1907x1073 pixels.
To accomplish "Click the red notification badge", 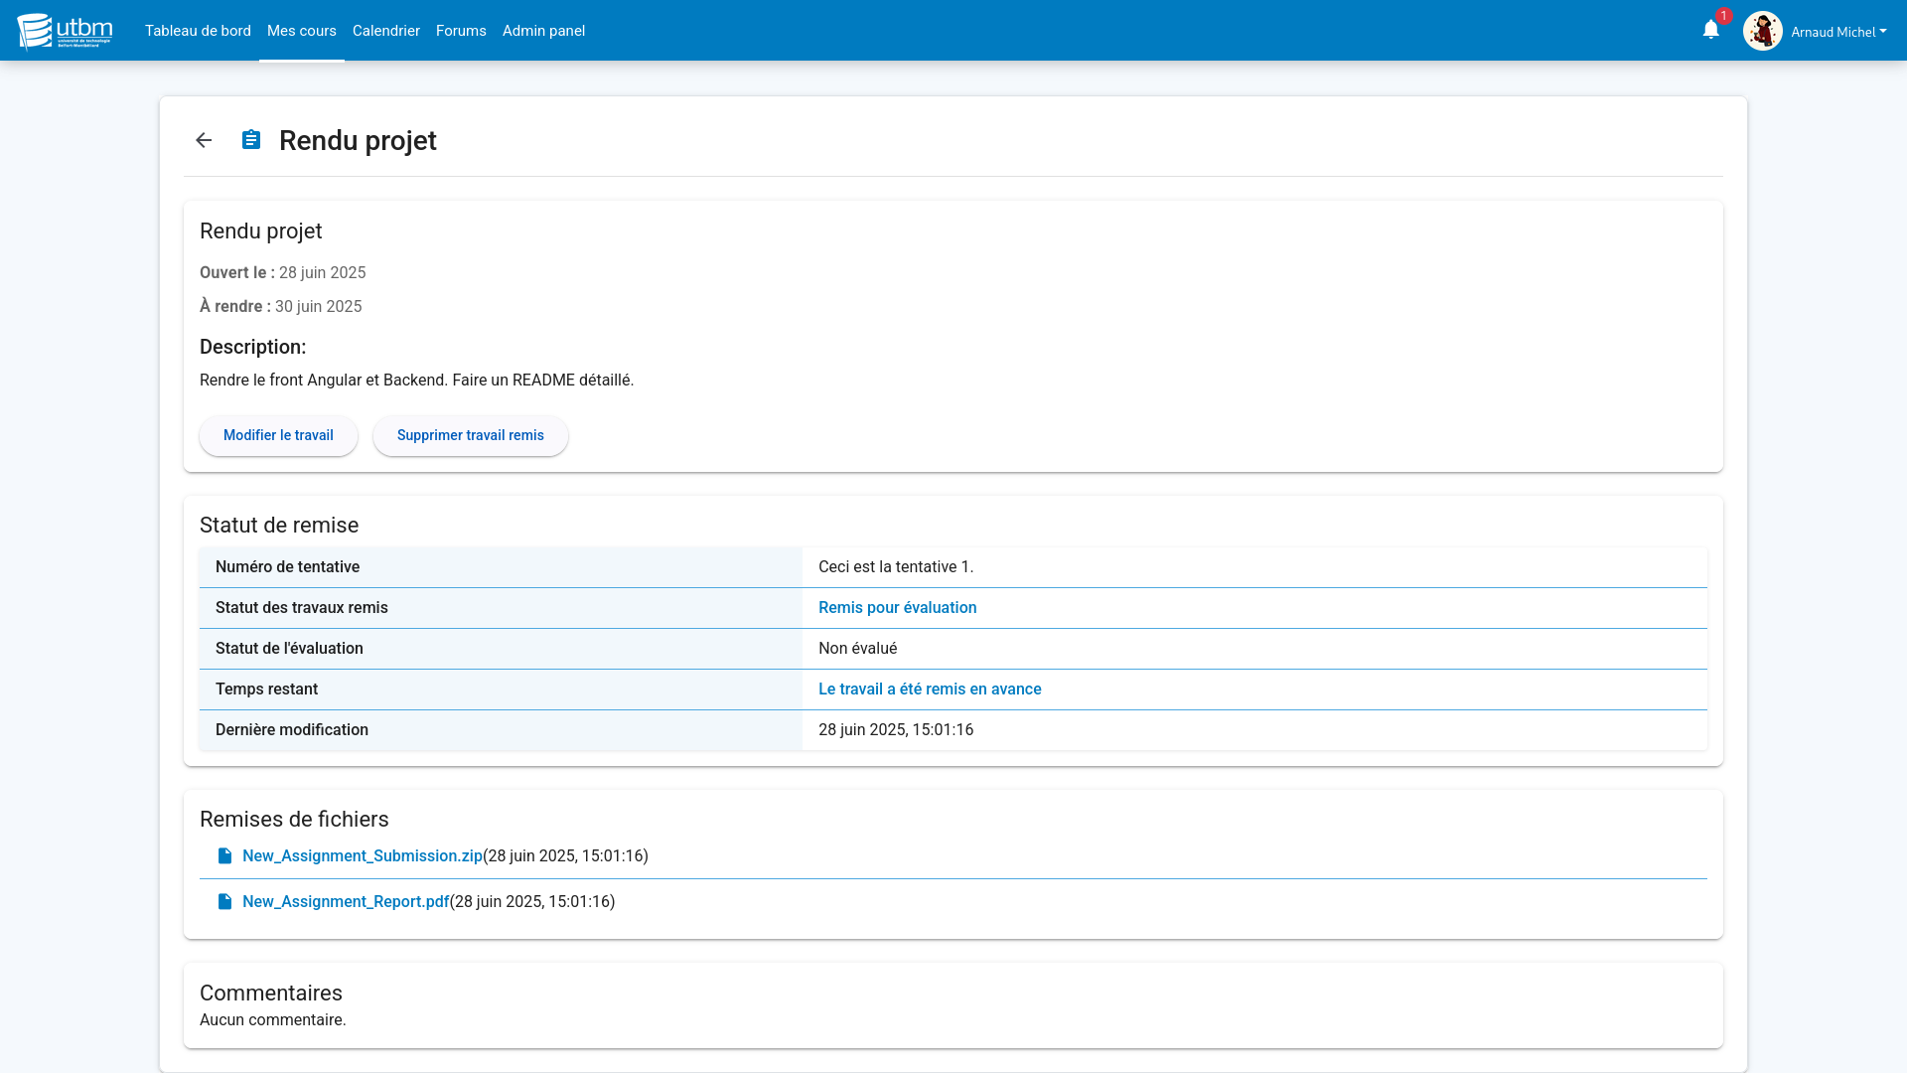I will 1724,16.
